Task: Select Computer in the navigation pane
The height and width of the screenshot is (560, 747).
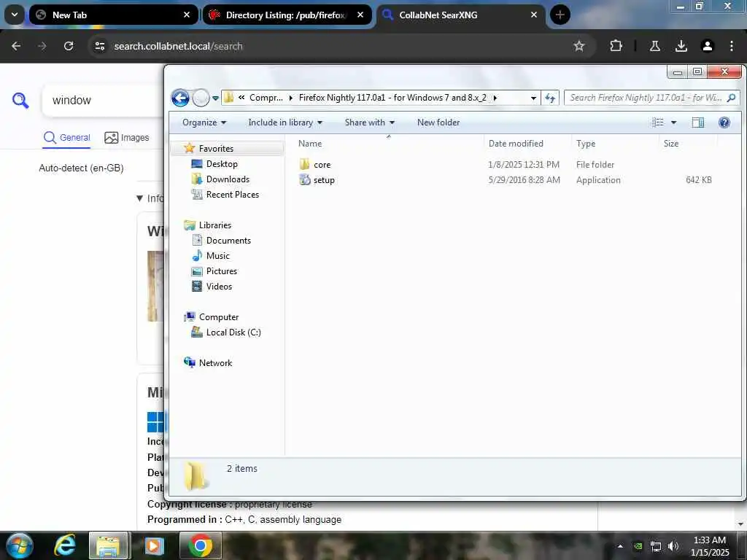Action: [x=219, y=317]
